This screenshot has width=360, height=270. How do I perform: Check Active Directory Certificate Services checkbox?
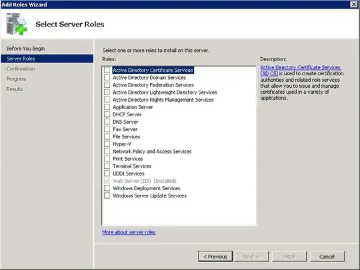107,70
